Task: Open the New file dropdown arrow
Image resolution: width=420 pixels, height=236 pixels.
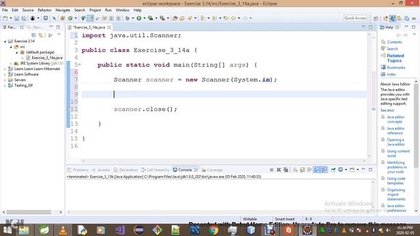Action: (x=10, y=18)
